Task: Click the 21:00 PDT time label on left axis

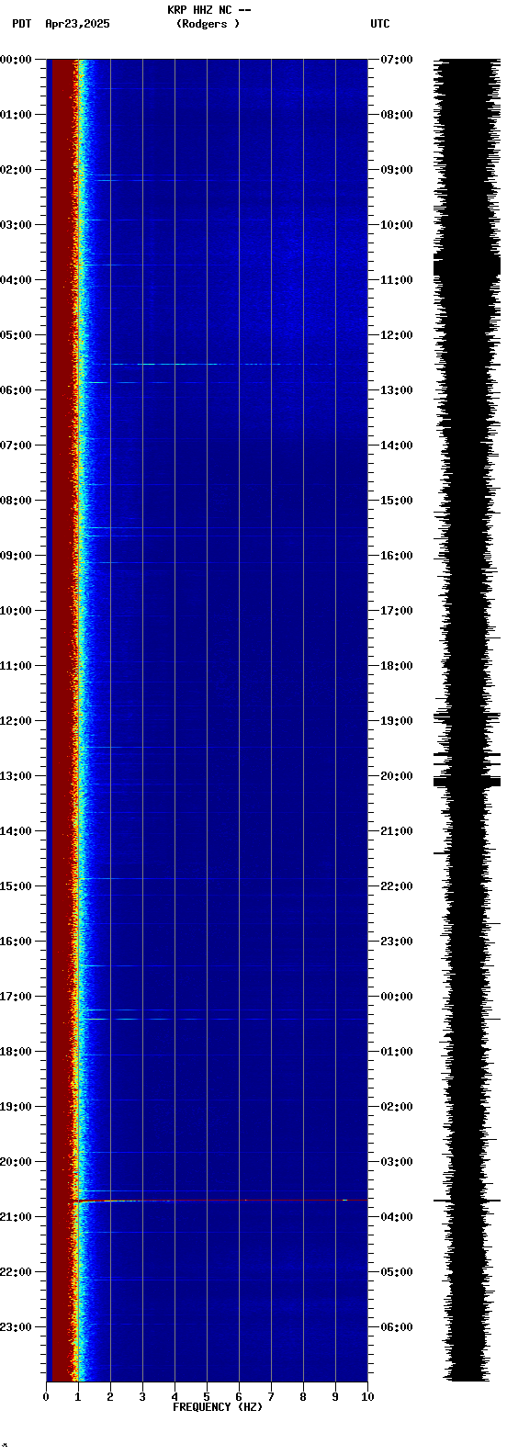Action: tap(16, 1217)
